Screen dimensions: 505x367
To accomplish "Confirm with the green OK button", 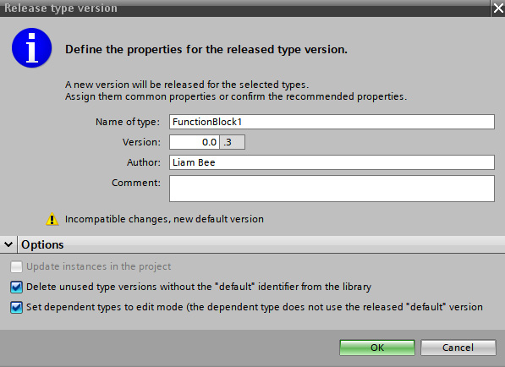I will pos(376,348).
